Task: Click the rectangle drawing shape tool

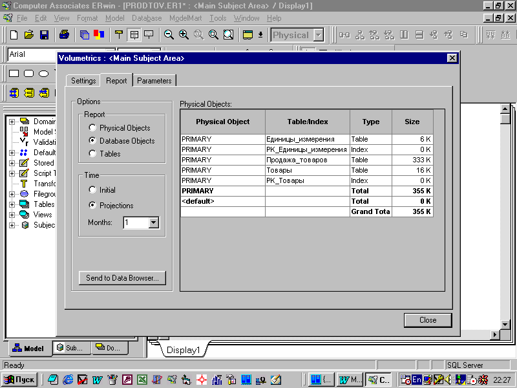Action: point(14,73)
